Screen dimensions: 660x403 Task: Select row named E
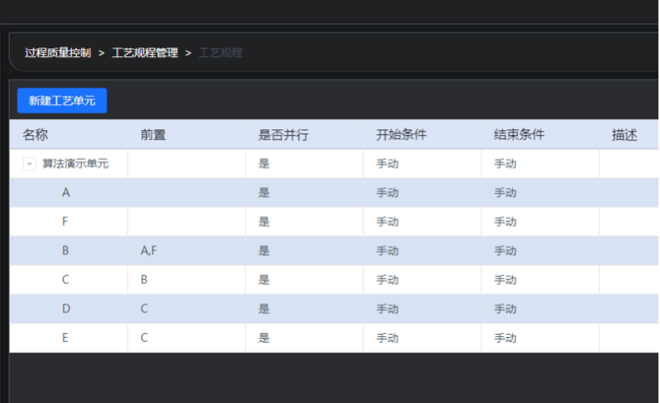[x=65, y=338]
